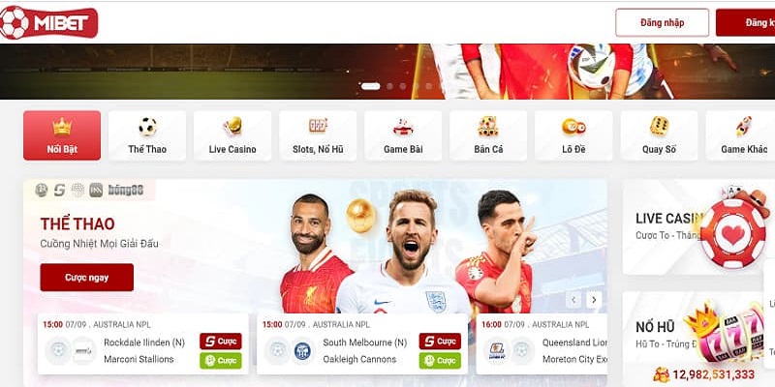775x387 pixels.
Task: Select the Nổi Bật crown category
Action: coord(62,135)
